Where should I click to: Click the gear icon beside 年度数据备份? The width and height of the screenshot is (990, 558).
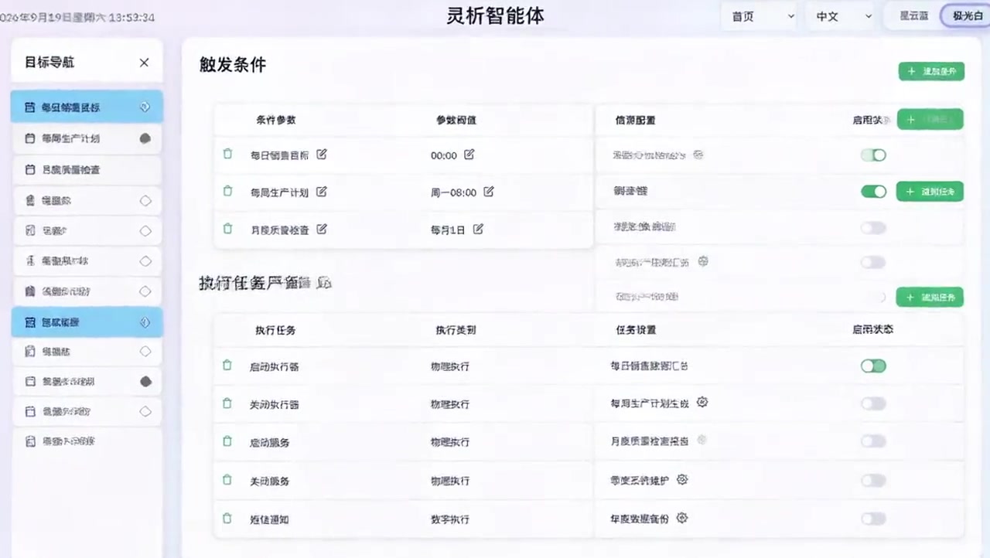point(682,518)
